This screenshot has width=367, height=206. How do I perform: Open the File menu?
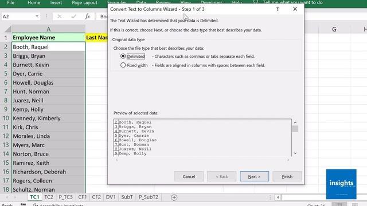click(10, 2)
